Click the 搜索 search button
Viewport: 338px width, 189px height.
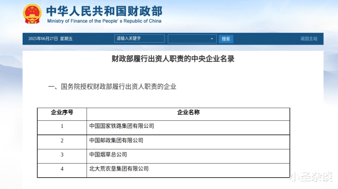pos(226,39)
